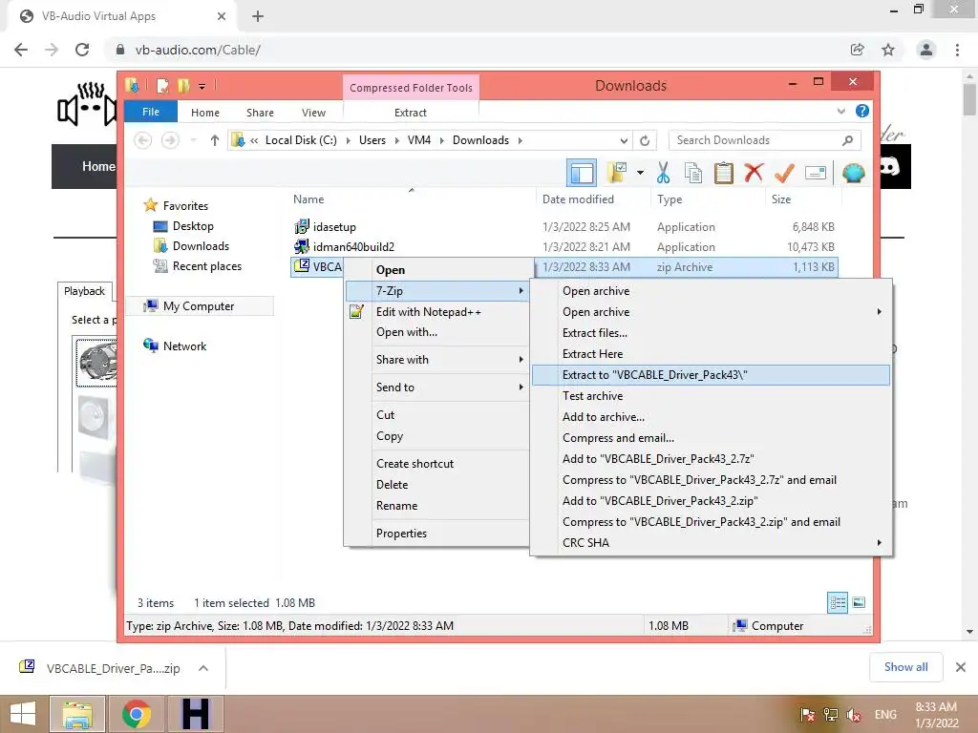Click Open with... in context menu
This screenshot has height=733, width=978.
pos(407,332)
